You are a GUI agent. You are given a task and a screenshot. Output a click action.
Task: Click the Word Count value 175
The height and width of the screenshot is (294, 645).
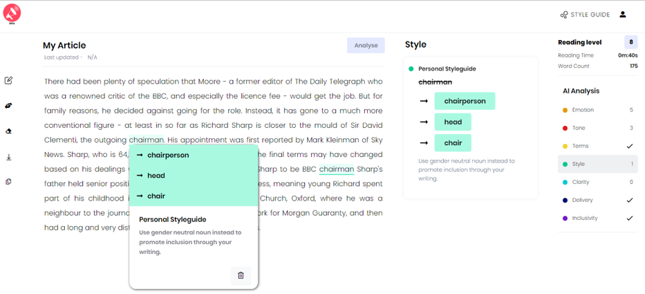point(633,66)
